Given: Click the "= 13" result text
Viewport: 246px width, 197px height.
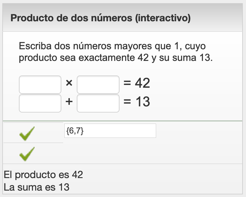Looking at the screenshot, I should [137, 102].
